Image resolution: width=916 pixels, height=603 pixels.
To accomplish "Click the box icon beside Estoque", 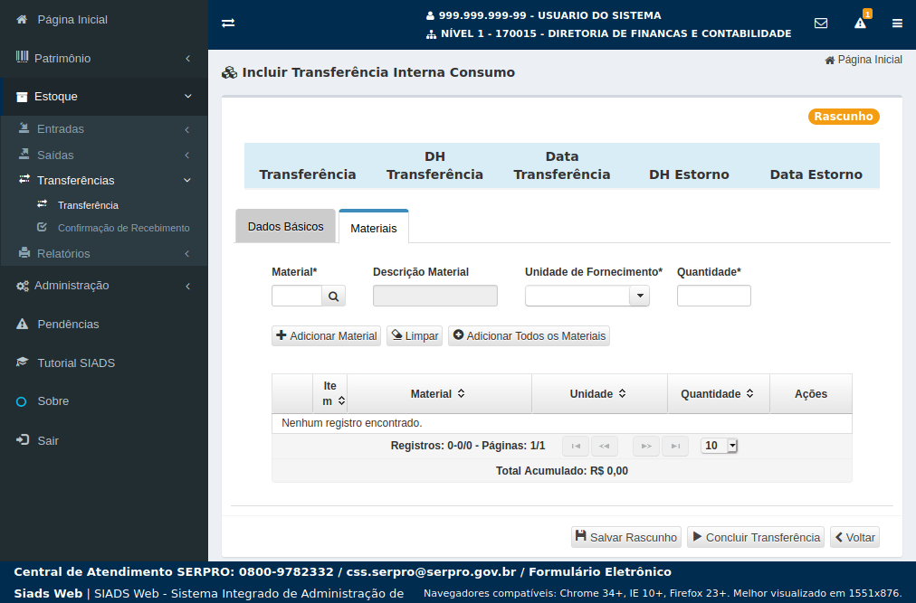I will 22,97.
